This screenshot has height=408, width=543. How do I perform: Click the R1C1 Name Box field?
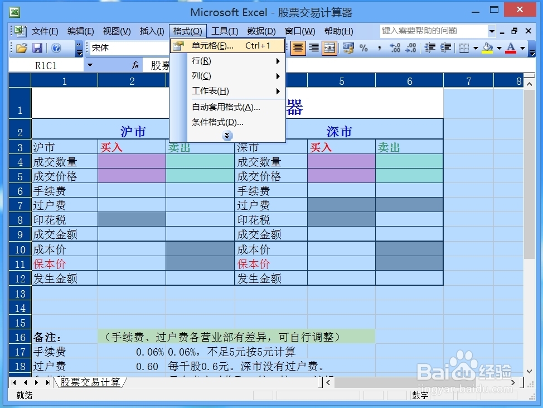(x=46, y=65)
